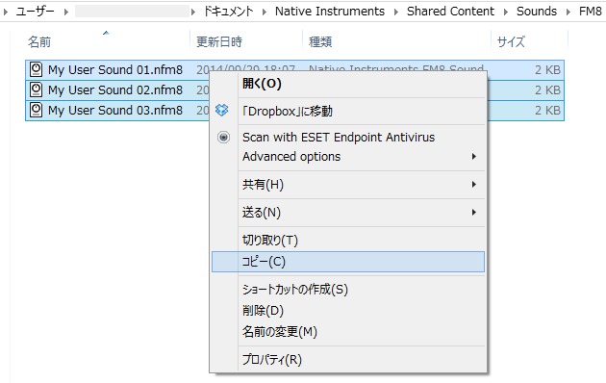
Task: Navigate to Sounds folder breadcrumb
Action: [x=537, y=12]
